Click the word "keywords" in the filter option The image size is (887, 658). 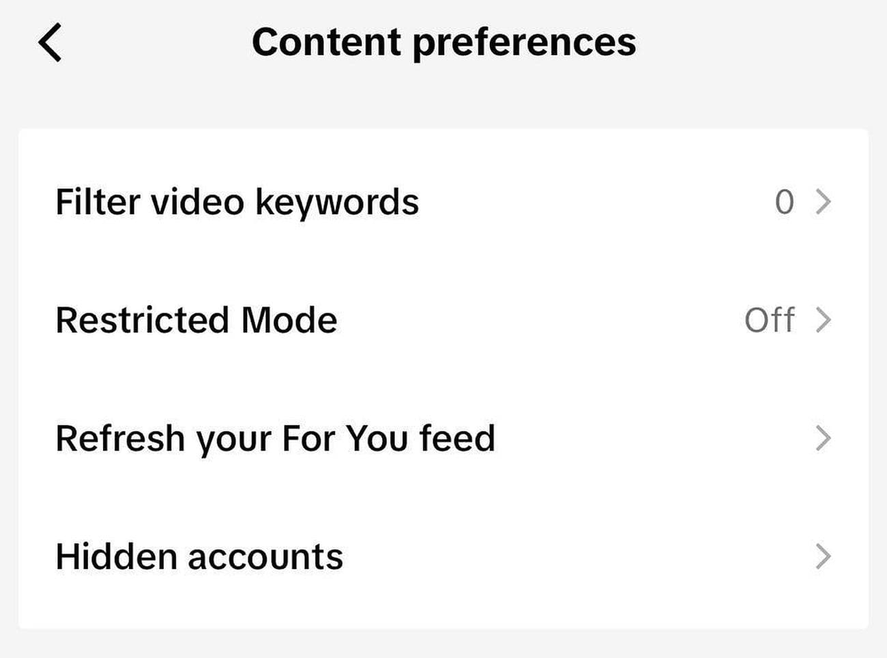pyautogui.click(x=337, y=202)
